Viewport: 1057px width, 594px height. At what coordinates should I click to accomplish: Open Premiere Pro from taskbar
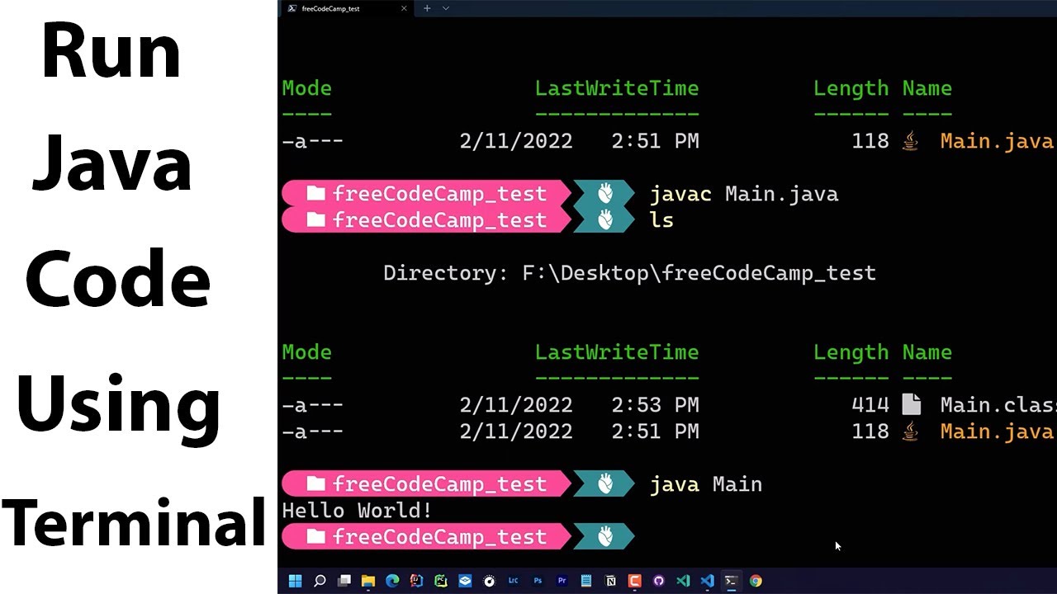[x=562, y=581]
